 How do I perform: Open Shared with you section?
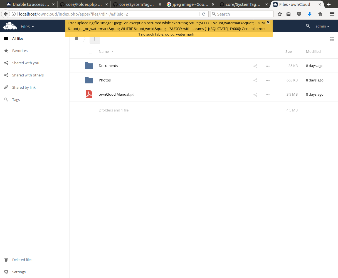[x=34, y=63]
